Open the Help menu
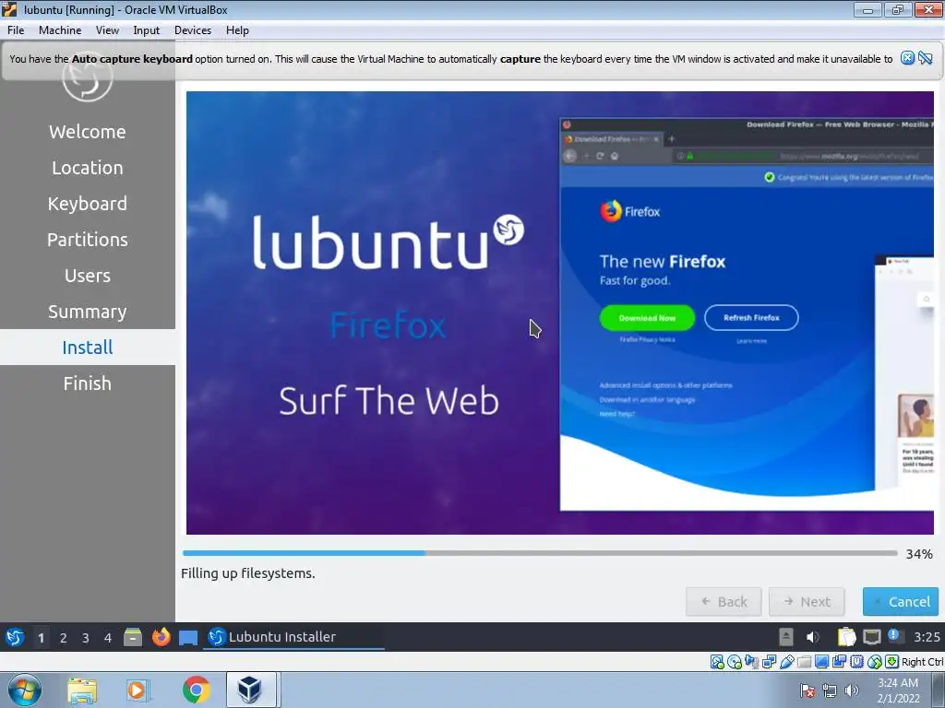Screen dimensions: 945x708 point(237,30)
